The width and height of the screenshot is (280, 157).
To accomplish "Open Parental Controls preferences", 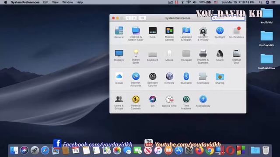I will pyautogui.click(x=136, y=102).
